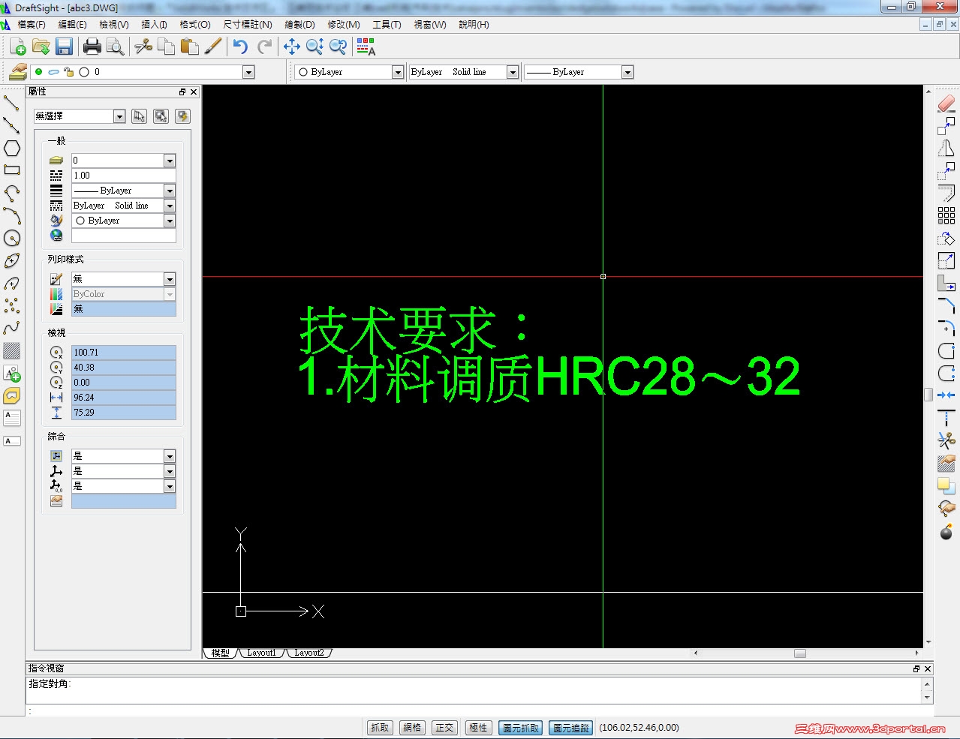
Task: Select the Polygon tool
Action: tap(11, 148)
